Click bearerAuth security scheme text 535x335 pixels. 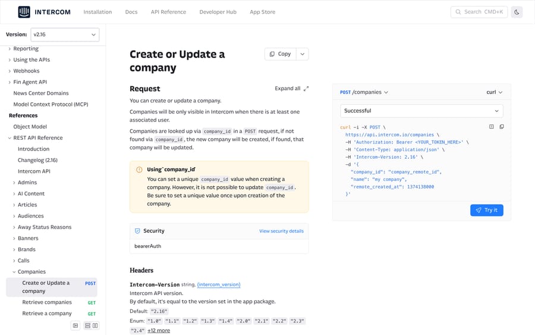click(x=148, y=246)
